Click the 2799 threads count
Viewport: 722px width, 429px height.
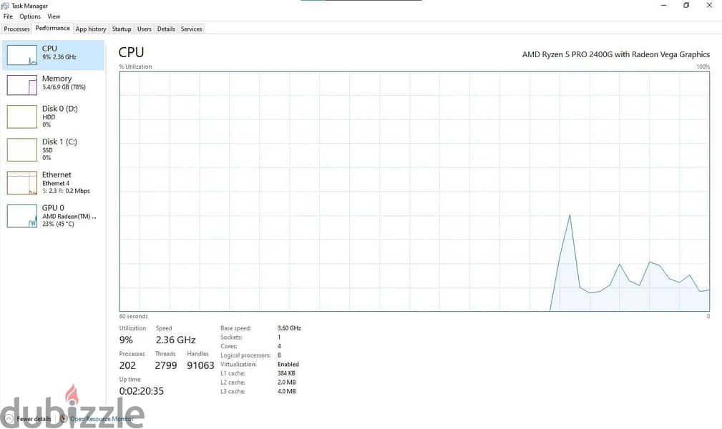point(166,365)
